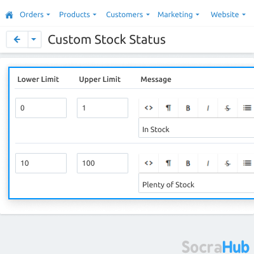Apply strikethrough in Plenty of Stock editor

pos(227,163)
